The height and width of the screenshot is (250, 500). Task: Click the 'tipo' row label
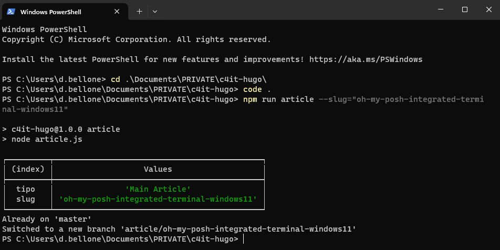26,189
